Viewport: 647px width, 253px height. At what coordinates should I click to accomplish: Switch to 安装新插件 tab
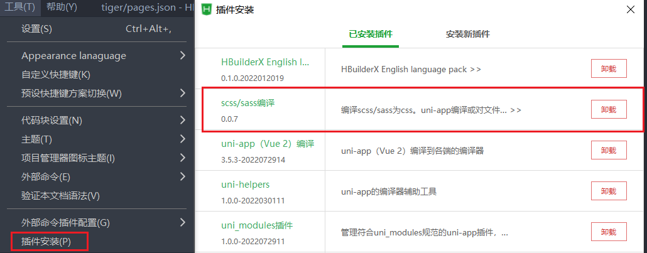tap(467, 35)
